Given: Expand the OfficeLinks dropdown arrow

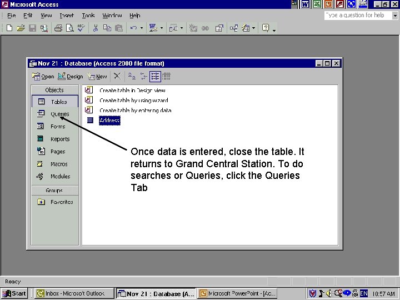Looking at the screenshot, I should click(162, 28).
